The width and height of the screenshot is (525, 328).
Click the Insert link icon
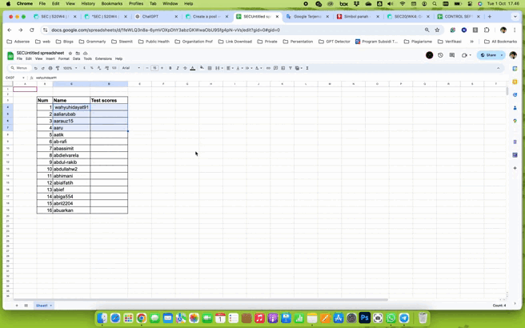tap(268, 68)
